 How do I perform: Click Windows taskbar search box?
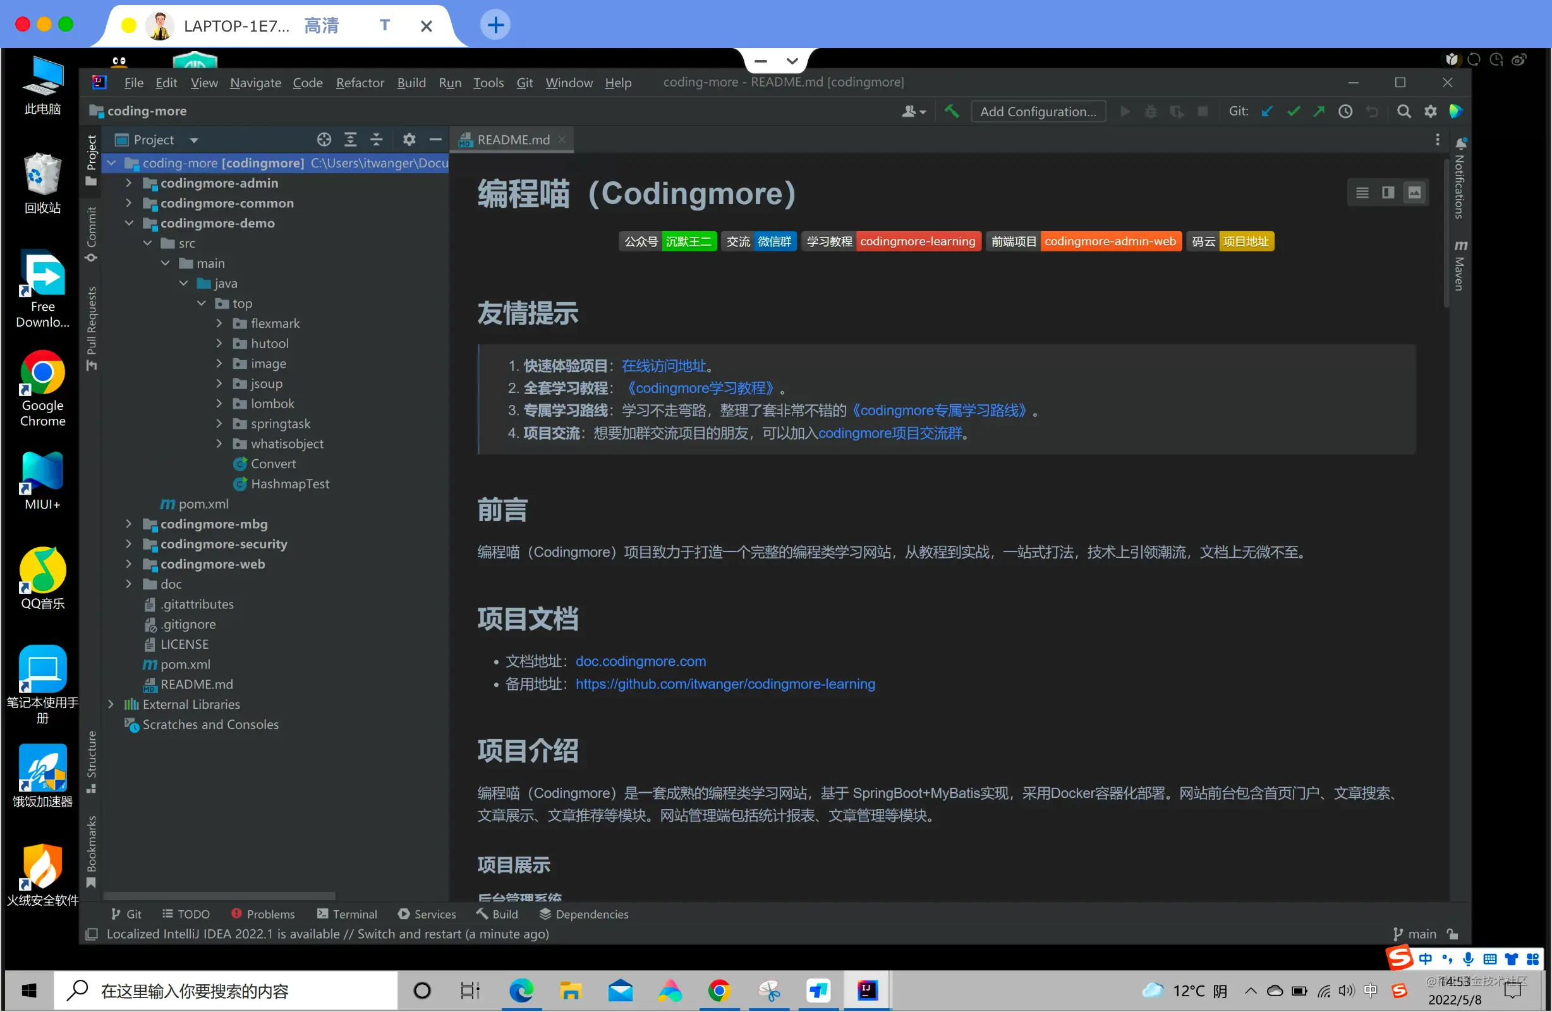tap(226, 991)
